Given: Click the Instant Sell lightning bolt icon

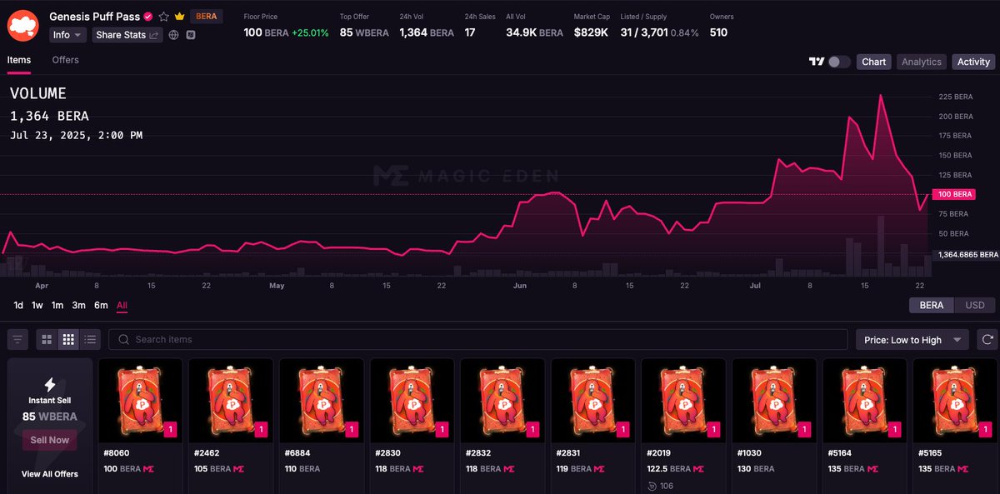Looking at the screenshot, I should coord(49,384).
